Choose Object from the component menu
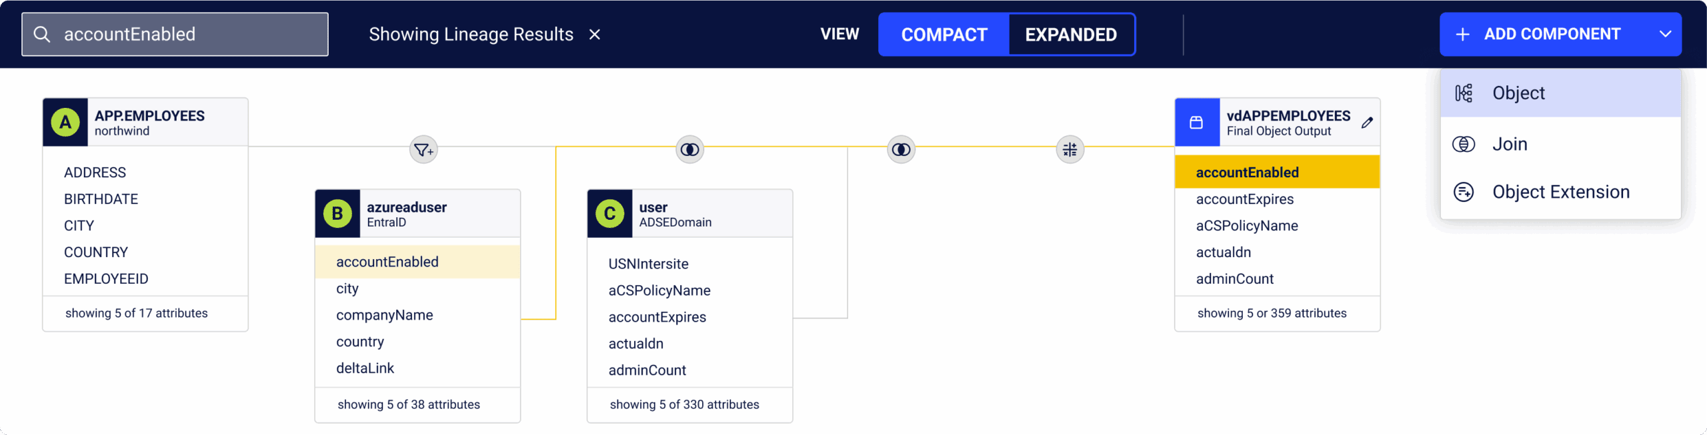The height and width of the screenshot is (435, 1707). (1560, 93)
